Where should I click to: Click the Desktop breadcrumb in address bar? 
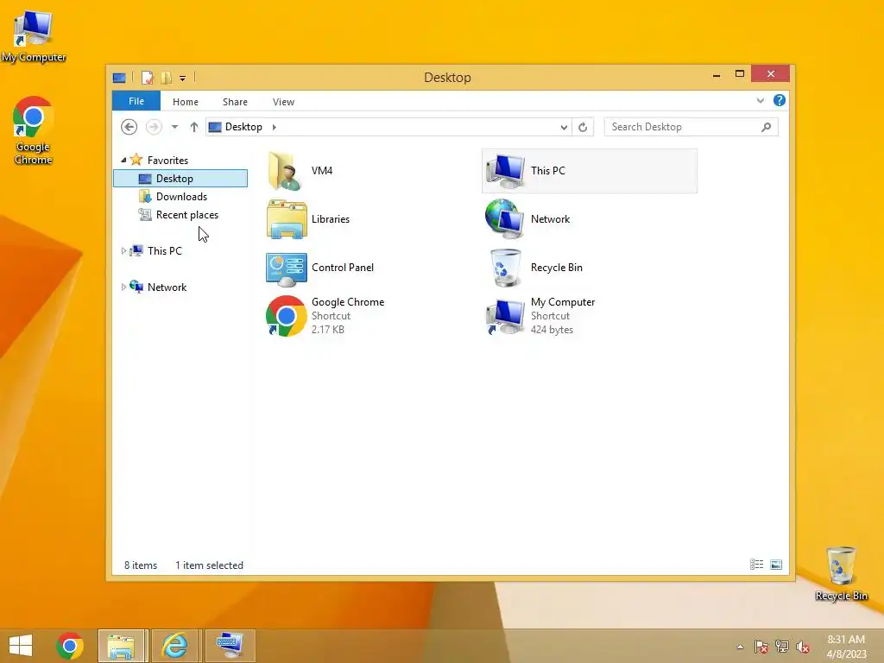click(243, 127)
